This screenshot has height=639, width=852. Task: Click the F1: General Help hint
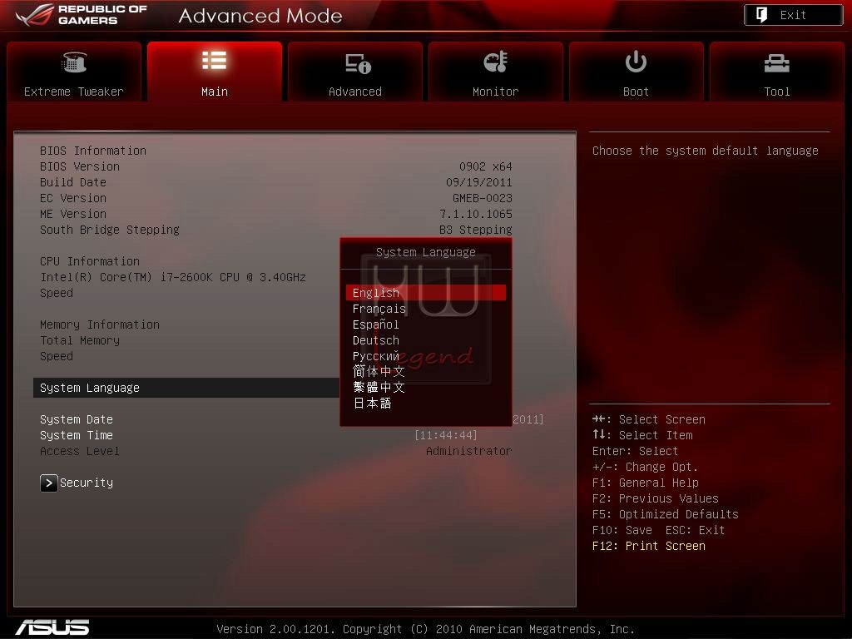coord(646,483)
